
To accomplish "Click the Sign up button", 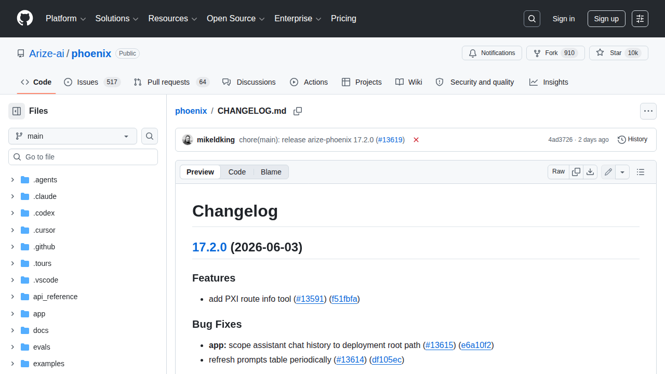I will coord(606,19).
